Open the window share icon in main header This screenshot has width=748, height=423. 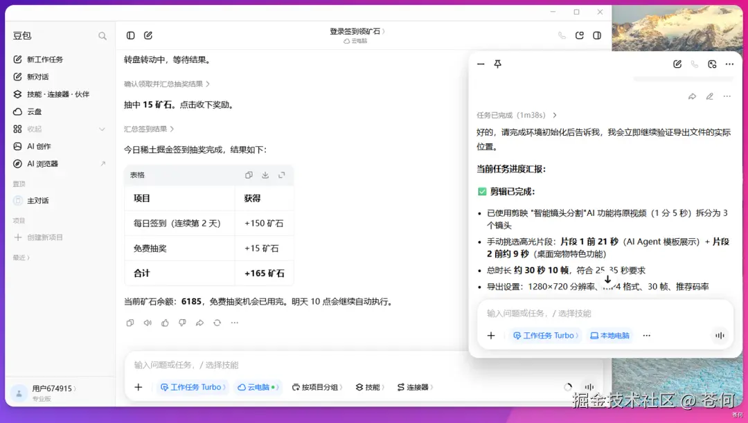[580, 35]
